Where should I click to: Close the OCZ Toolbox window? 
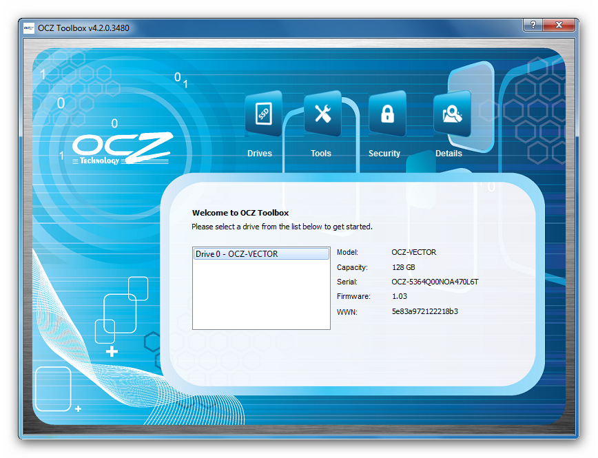click(559, 25)
